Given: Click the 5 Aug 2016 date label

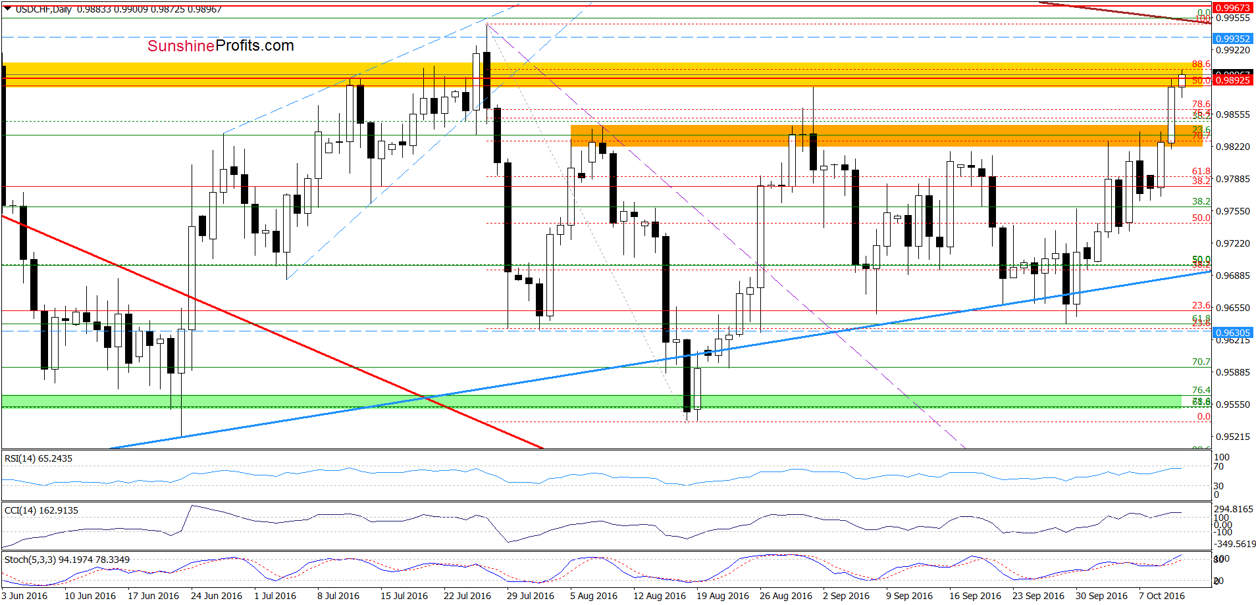Looking at the screenshot, I should pyautogui.click(x=594, y=596).
